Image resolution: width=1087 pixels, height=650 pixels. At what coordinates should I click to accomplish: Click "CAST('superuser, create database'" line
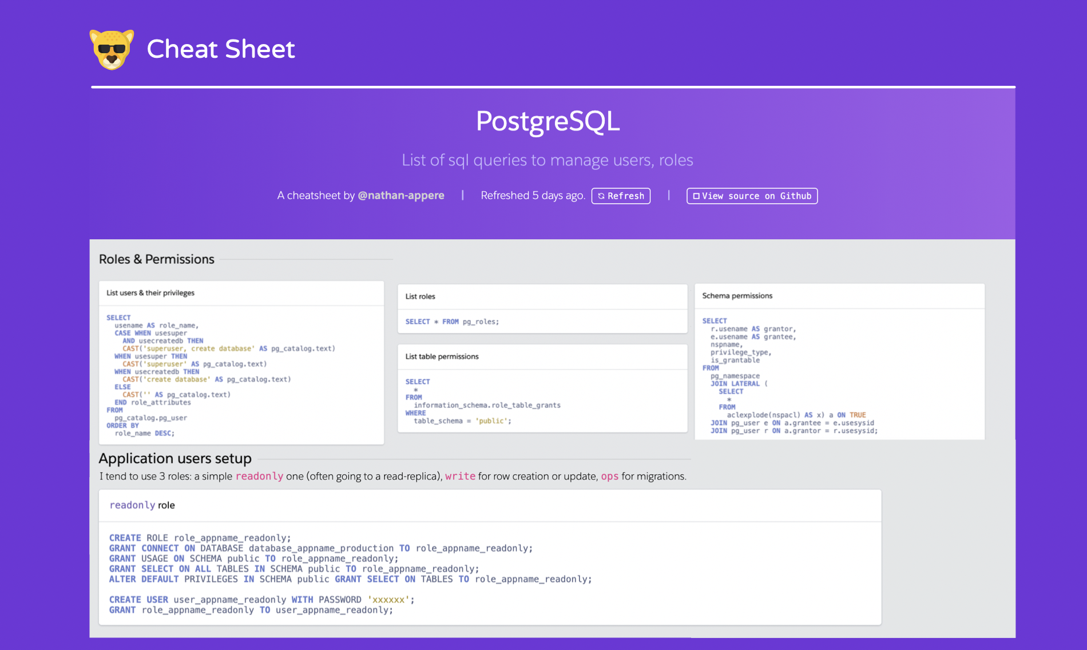click(x=229, y=348)
